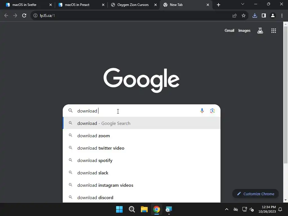Switch to macOS in Svelte tab
288x216 pixels.
pos(29,5)
